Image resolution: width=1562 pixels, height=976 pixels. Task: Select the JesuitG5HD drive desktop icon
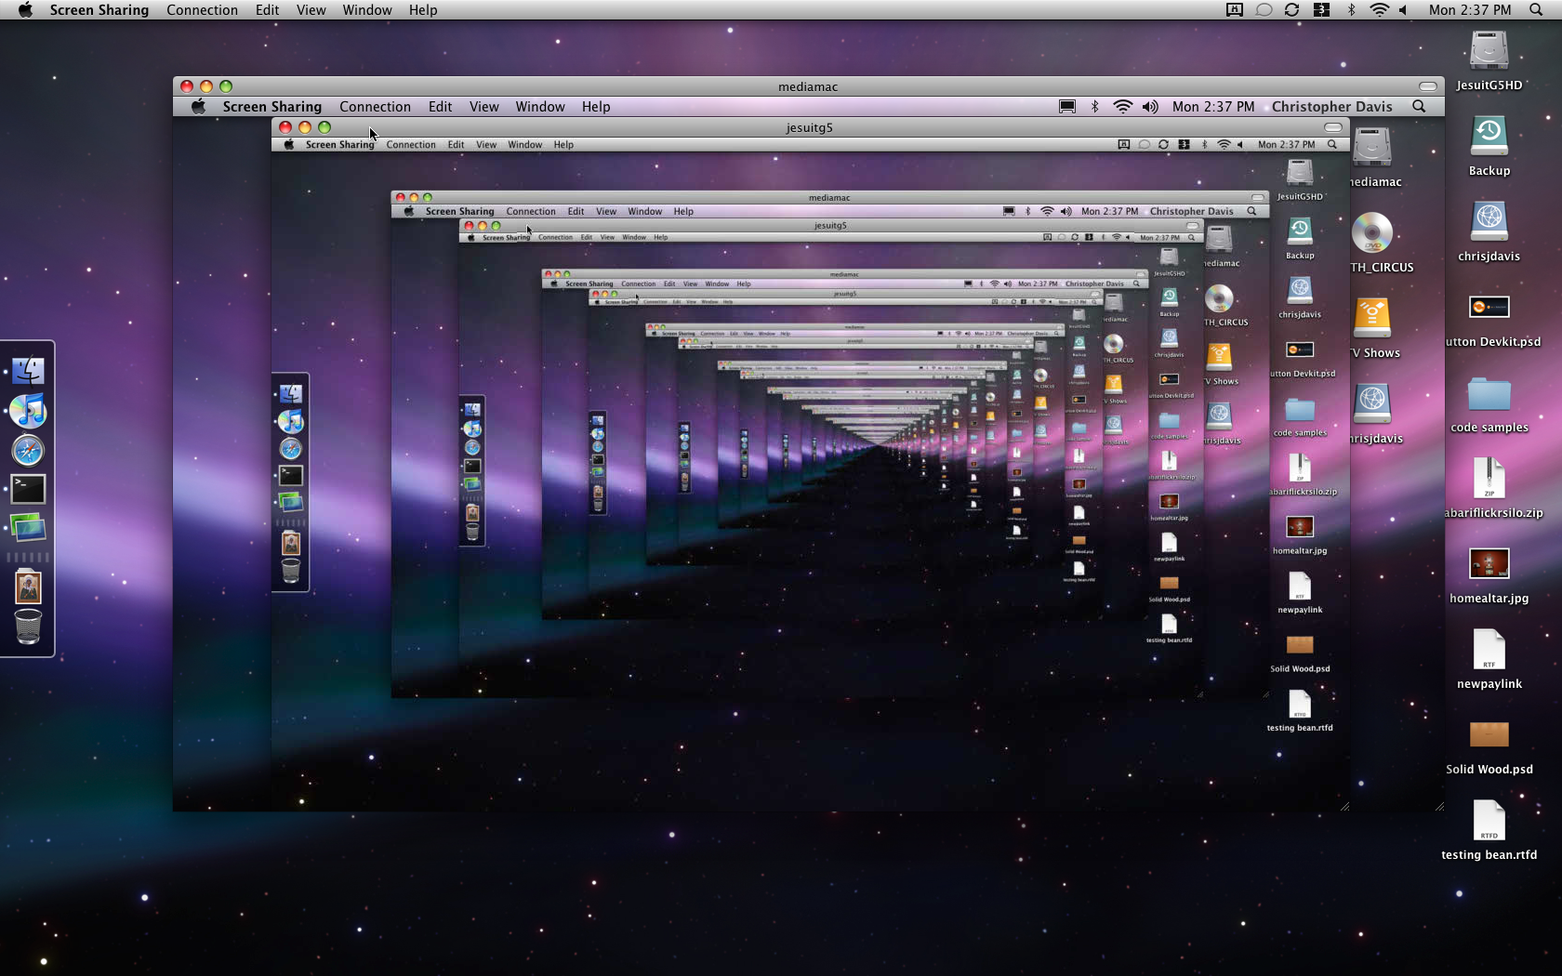[x=1489, y=59]
